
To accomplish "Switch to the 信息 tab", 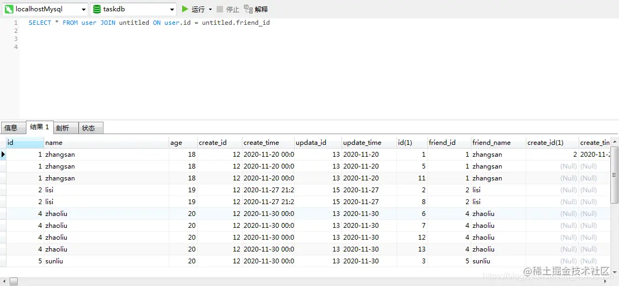I will tap(13, 128).
